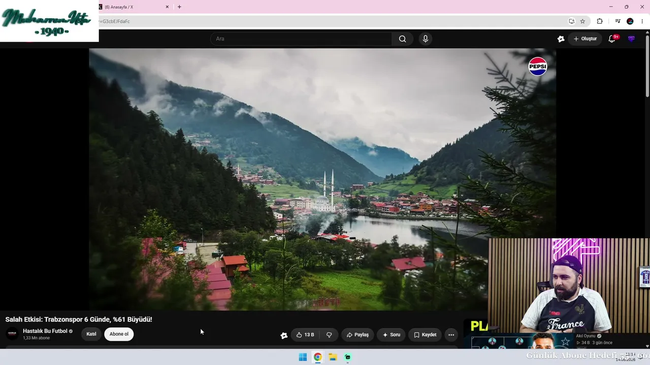Focus the YouTube Ara search field
The width and height of the screenshot is (650, 365).
click(x=301, y=39)
